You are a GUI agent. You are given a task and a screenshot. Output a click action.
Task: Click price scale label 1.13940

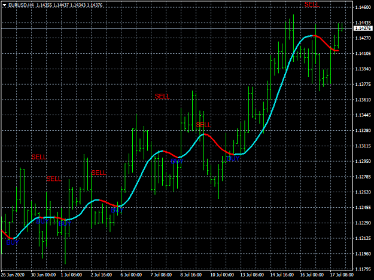(363, 69)
